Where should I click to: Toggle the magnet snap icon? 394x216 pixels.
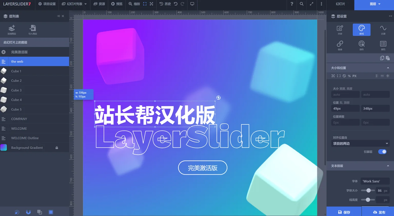point(28,212)
